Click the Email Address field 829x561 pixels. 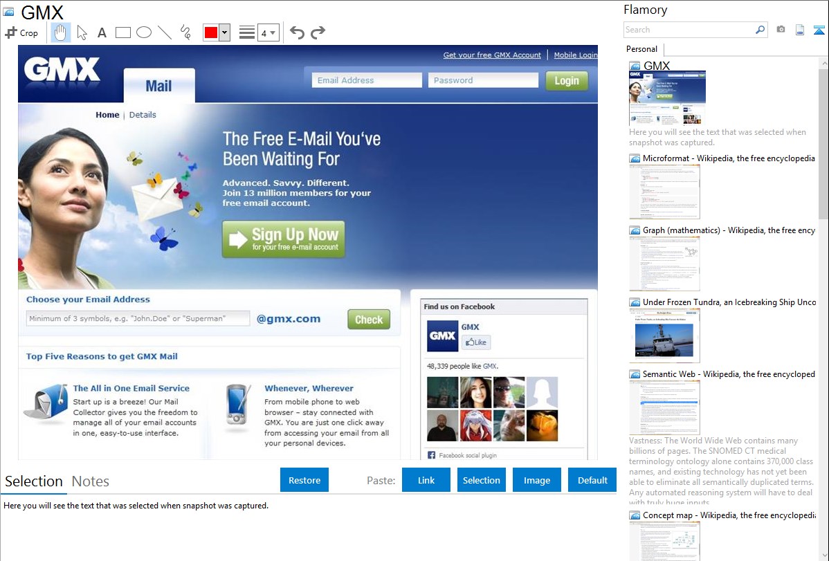367,80
